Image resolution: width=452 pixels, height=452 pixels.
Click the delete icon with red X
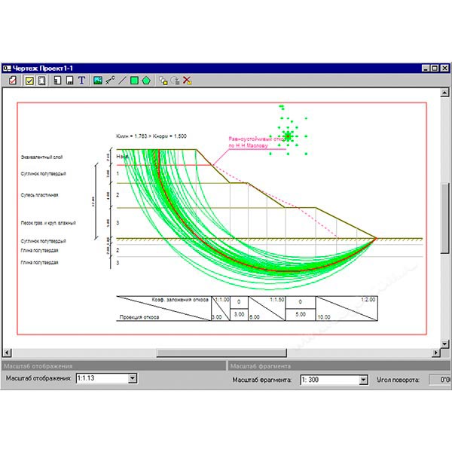187,81
